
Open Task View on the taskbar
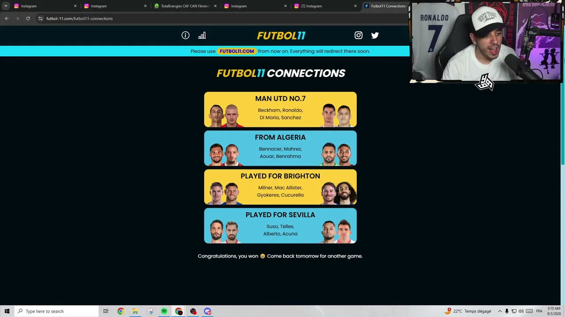point(106,311)
